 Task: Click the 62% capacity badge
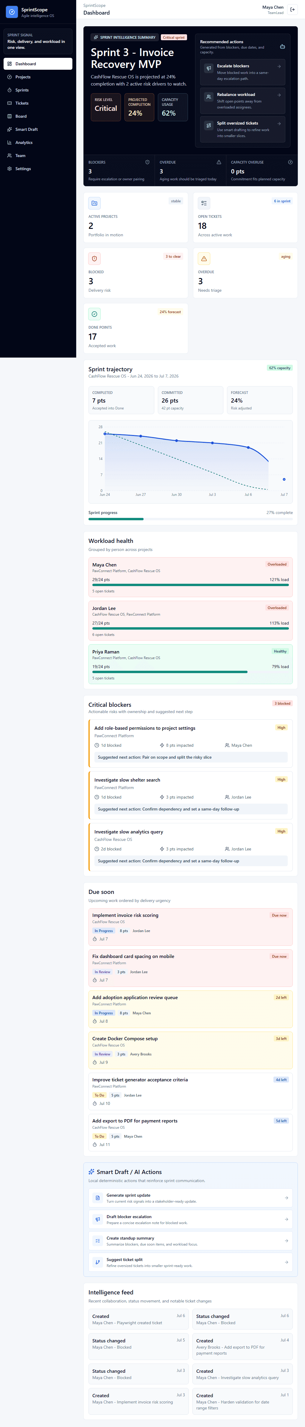click(280, 368)
